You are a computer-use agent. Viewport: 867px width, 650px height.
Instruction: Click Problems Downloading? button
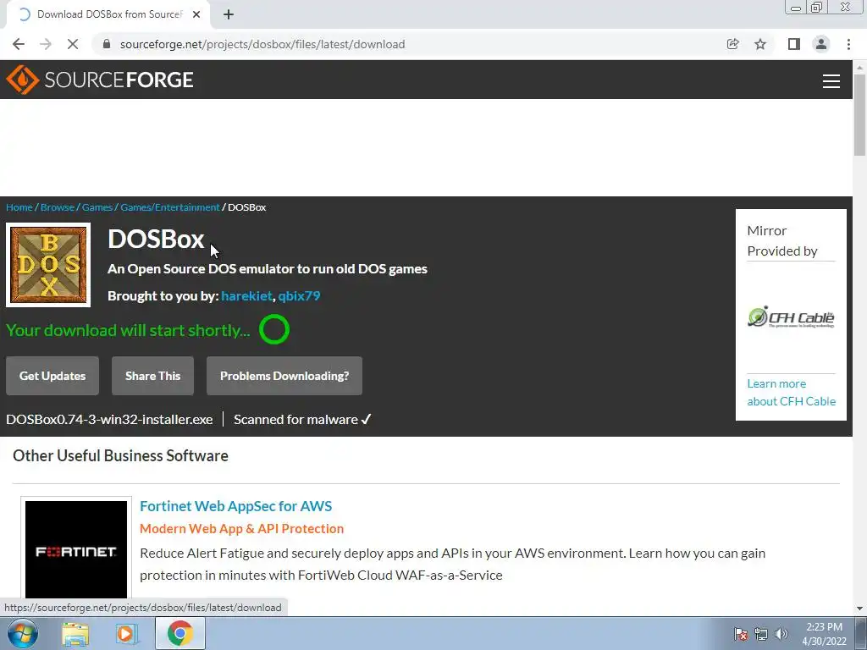coord(284,376)
